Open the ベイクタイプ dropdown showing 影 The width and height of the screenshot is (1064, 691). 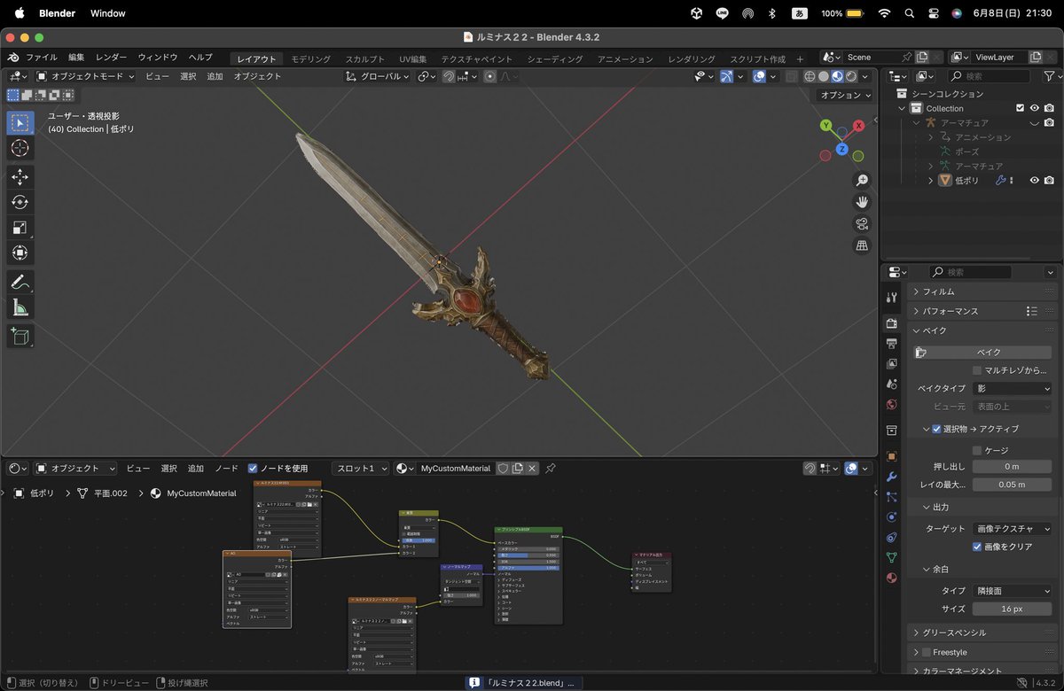(x=1012, y=388)
